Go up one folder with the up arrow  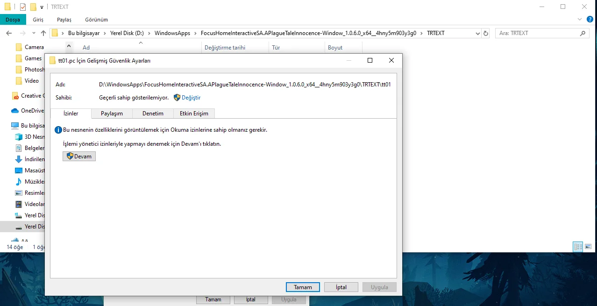pyautogui.click(x=43, y=33)
